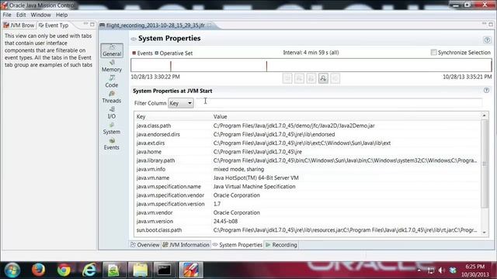The width and height of the screenshot is (497, 279).
Task: Switch to the JVM Information bottom tab
Action: (x=186, y=245)
